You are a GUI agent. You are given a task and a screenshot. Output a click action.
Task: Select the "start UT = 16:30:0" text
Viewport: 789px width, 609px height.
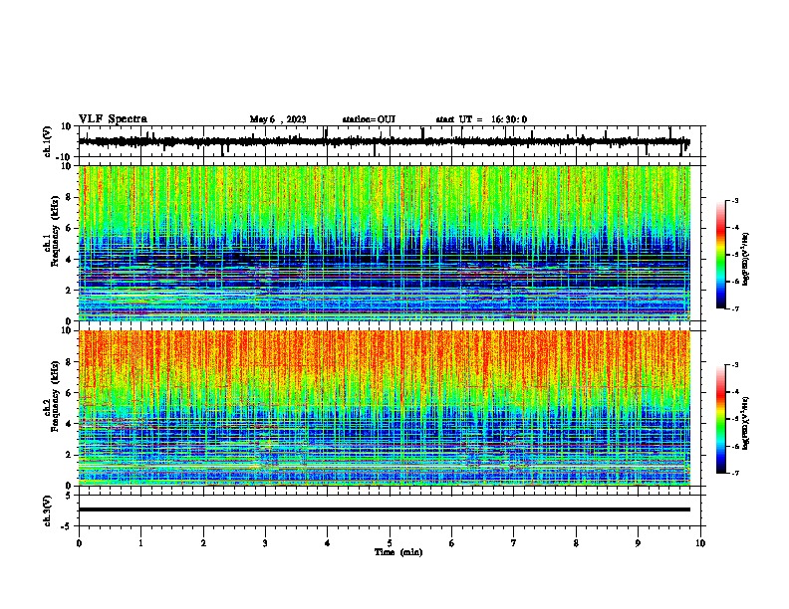tap(481, 119)
